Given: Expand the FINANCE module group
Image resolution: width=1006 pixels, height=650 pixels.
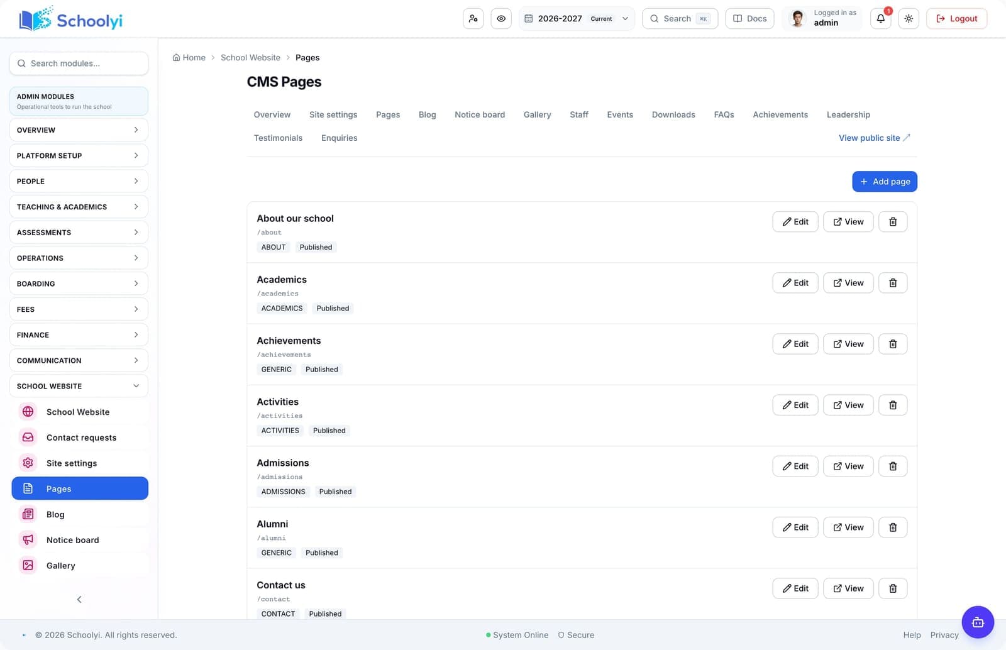Looking at the screenshot, I should click(x=79, y=335).
